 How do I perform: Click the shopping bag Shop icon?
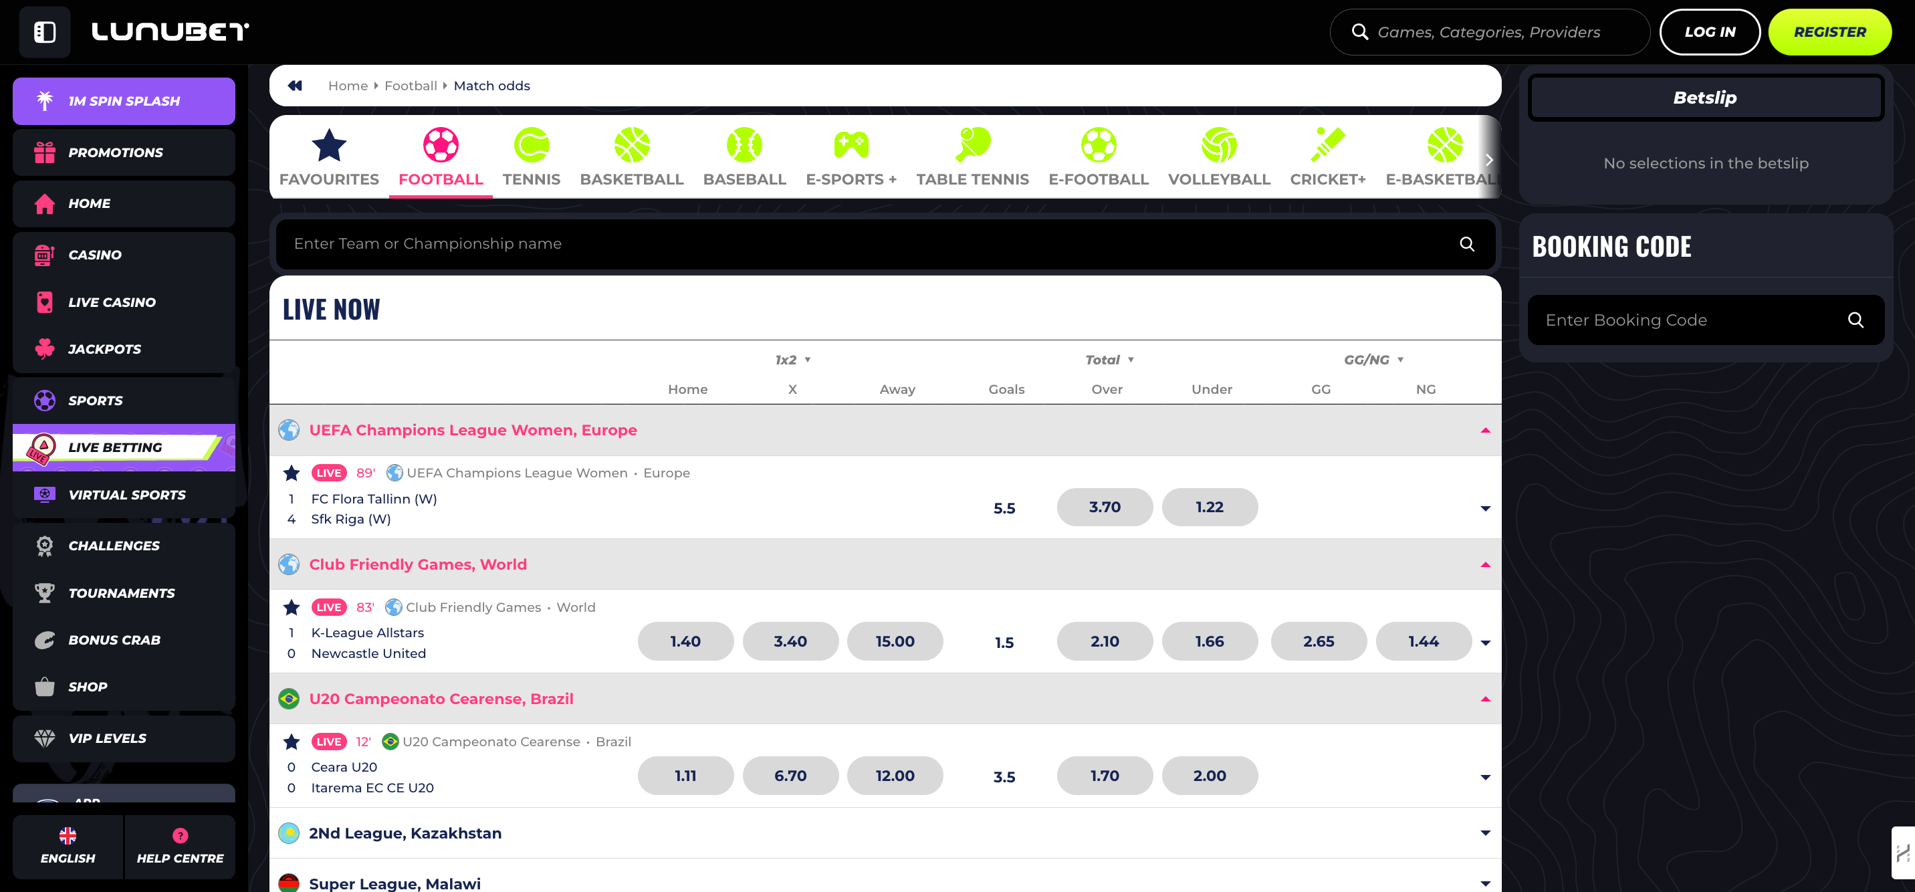(x=45, y=687)
